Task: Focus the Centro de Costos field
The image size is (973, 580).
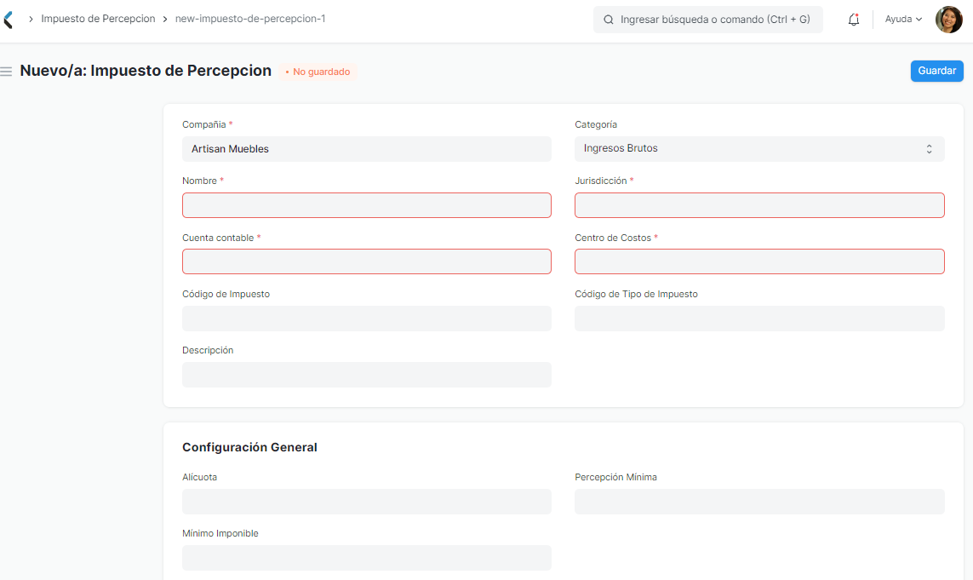Action: pos(759,261)
